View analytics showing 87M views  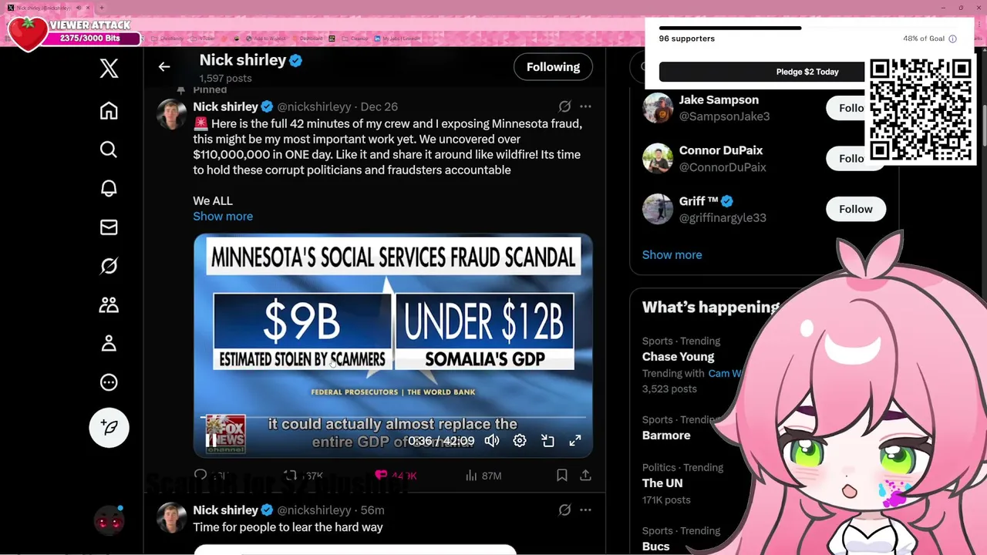tap(483, 476)
